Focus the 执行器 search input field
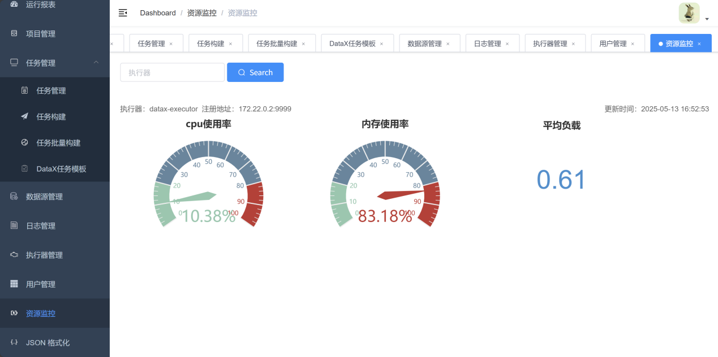Image resolution: width=718 pixels, height=357 pixels. [x=172, y=72]
